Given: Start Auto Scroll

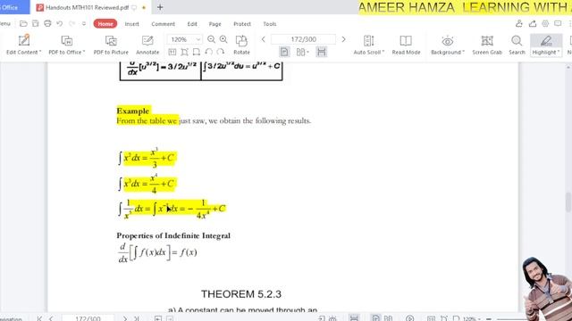Looking at the screenshot, I should 369,45.
